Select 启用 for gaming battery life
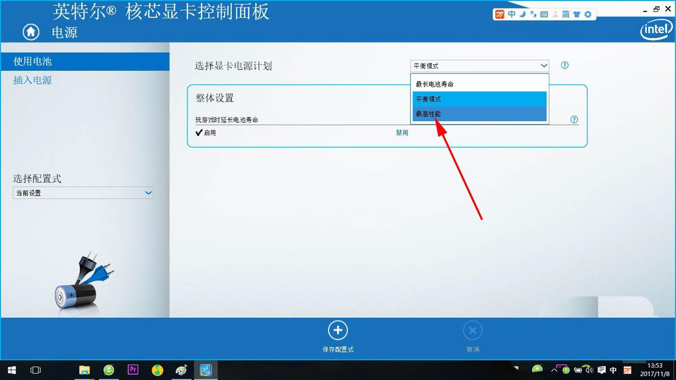676x380 pixels. coord(206,133)
